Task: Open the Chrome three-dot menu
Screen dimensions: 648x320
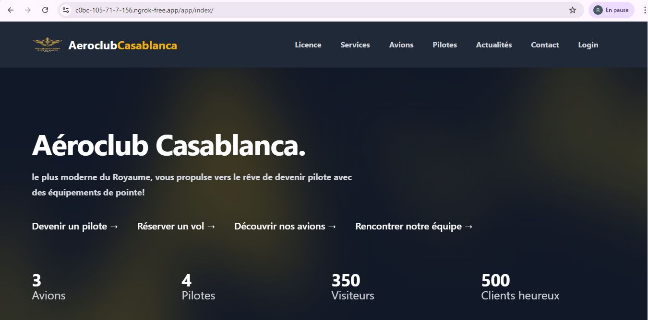Action: coord(644,10)
